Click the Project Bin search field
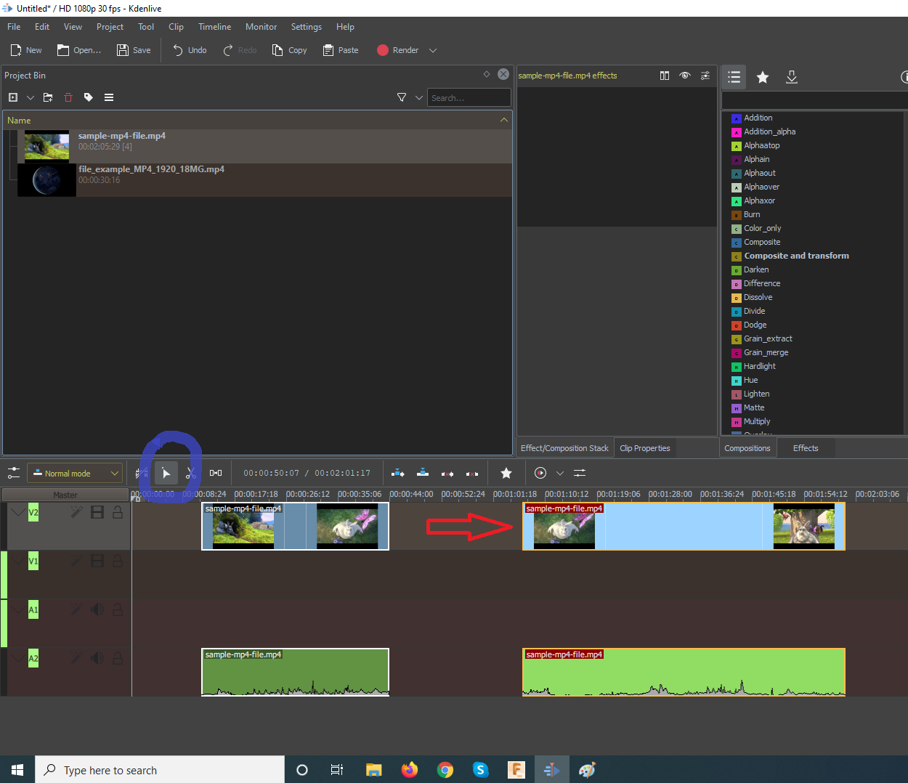The image size is (908, 783). pyautogui.click(x=469, y=97)
